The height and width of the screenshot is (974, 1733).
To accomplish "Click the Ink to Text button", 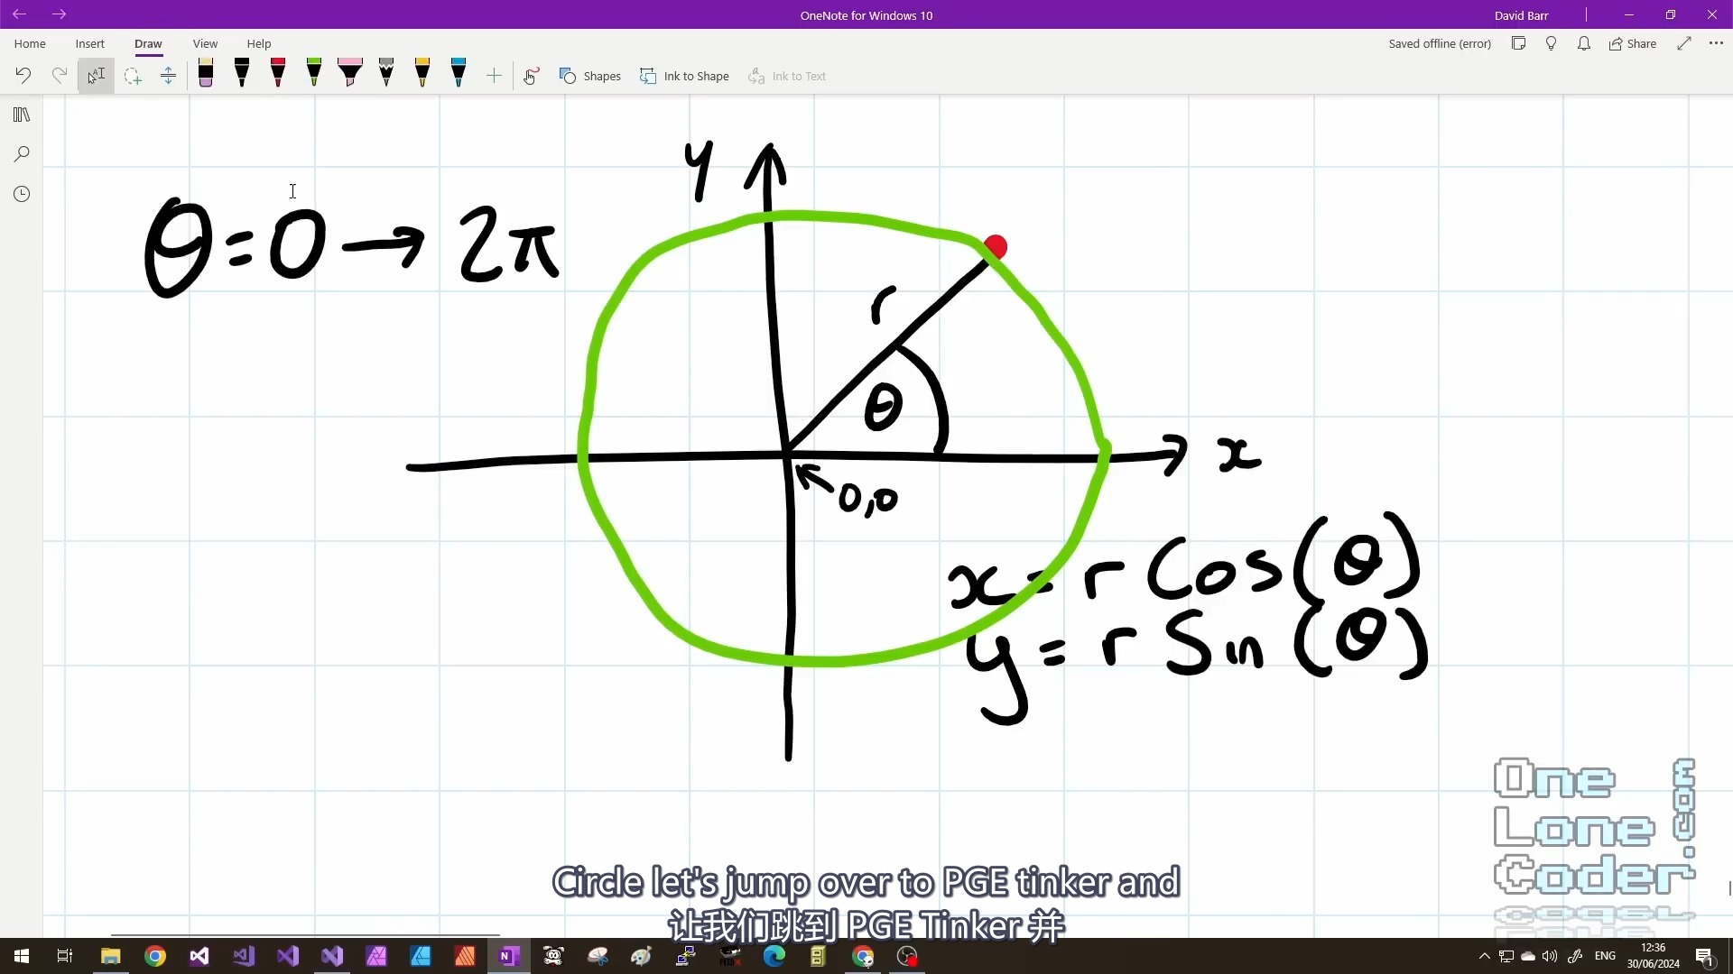I will coord(788,75).
